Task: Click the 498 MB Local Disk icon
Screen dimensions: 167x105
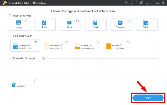Action: coord(109,46)
